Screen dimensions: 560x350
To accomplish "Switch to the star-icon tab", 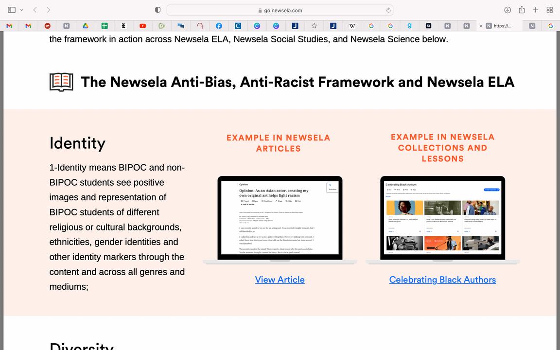I will point(314,26).
